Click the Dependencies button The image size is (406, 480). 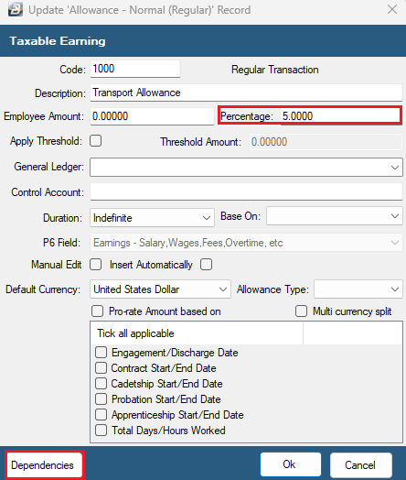(x=44, y=465)
